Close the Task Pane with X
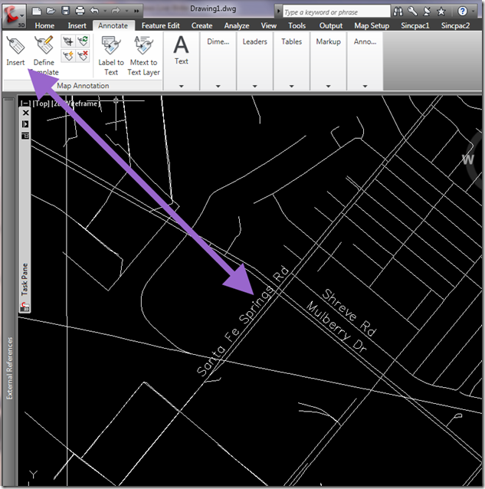The image size is (485, 489). tap(25, 113)
